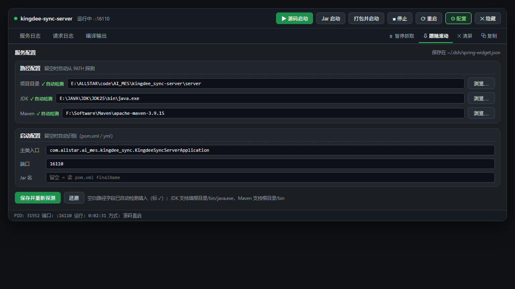Viewport: 515px width, 289px height.
Task: Click the 主类入口 main class field
Action: [270, 150]
